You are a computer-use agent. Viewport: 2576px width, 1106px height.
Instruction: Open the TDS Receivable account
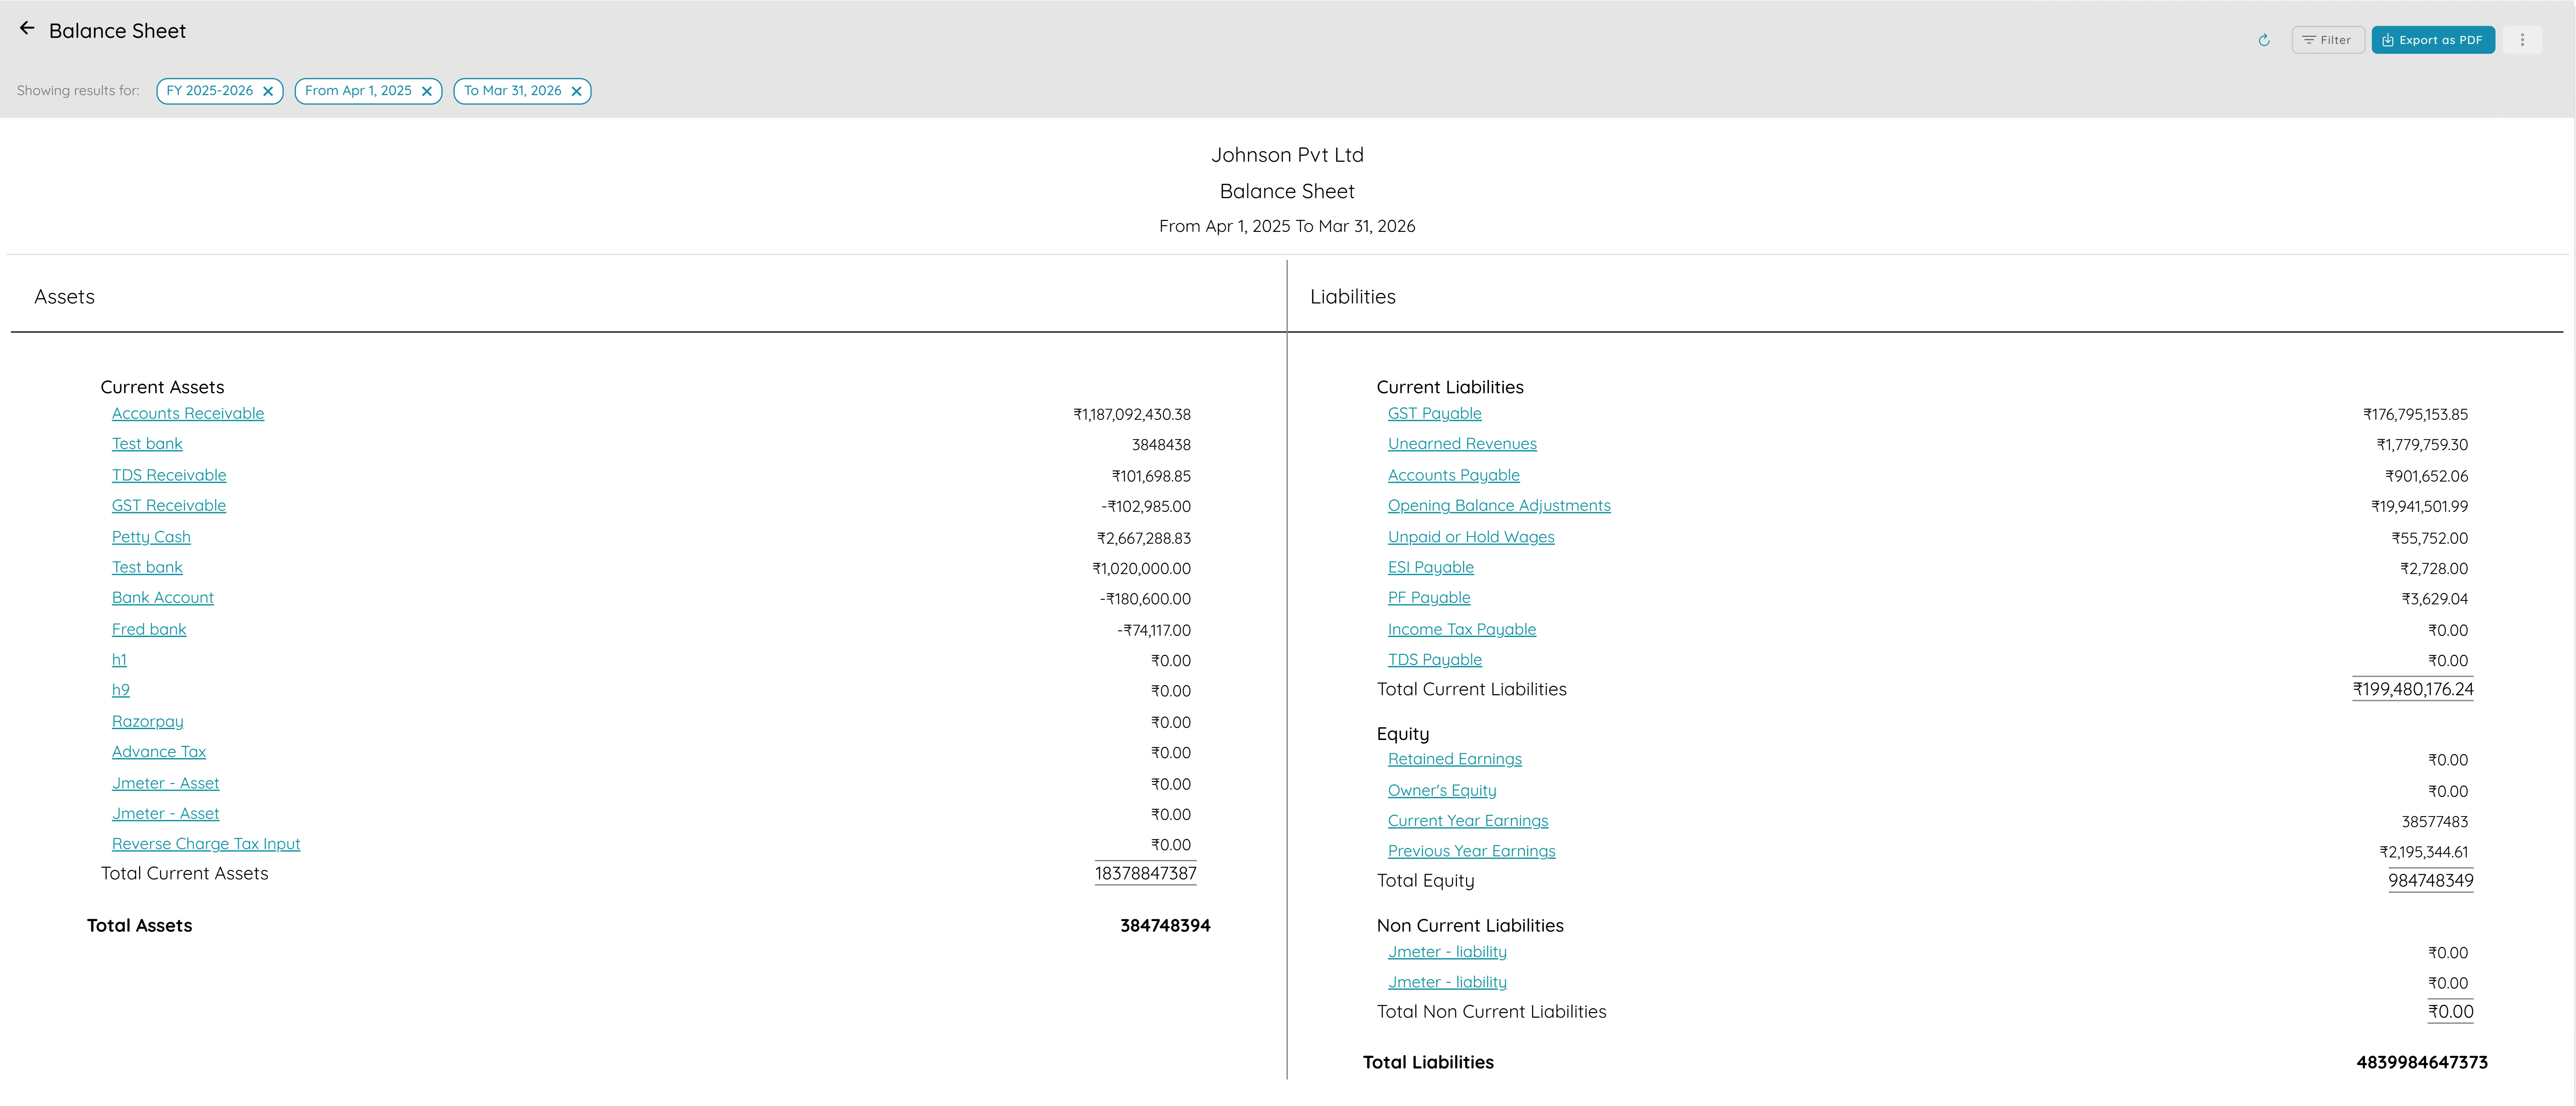(x=169, y=475)
